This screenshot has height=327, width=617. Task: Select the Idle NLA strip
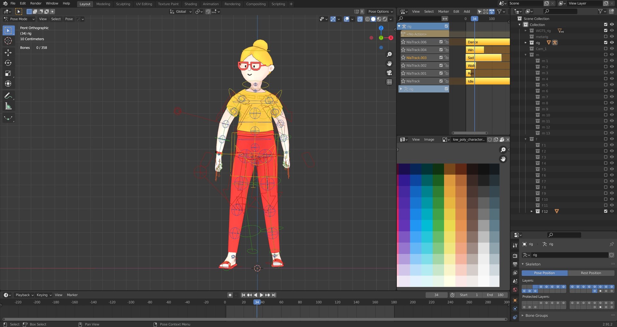pyautogui.click(x=488, y=81)
